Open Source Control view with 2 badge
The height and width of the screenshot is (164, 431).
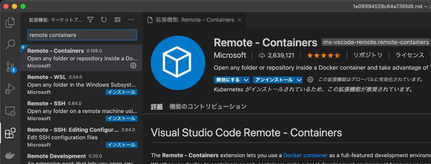10,67
